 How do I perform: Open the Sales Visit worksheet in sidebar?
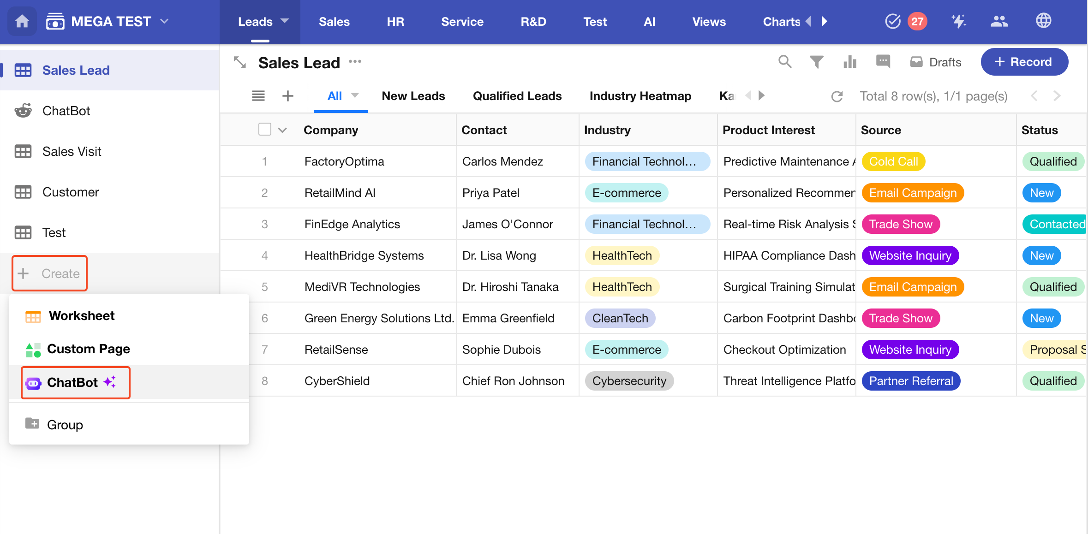[x=72, y=151]
